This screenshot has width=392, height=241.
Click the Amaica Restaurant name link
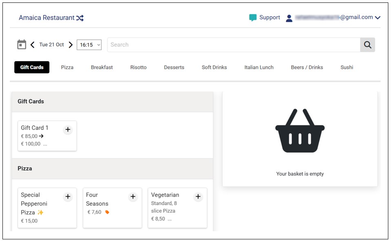pos(47,18)
